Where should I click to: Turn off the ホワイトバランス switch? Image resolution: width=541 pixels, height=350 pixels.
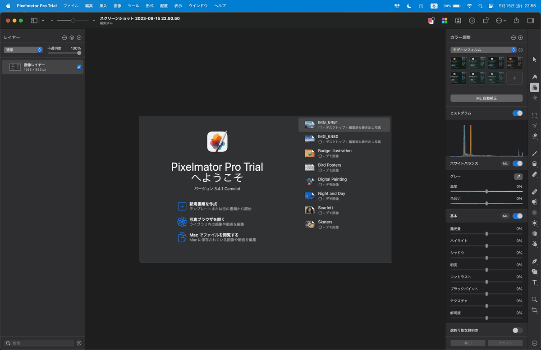point(518,164)
